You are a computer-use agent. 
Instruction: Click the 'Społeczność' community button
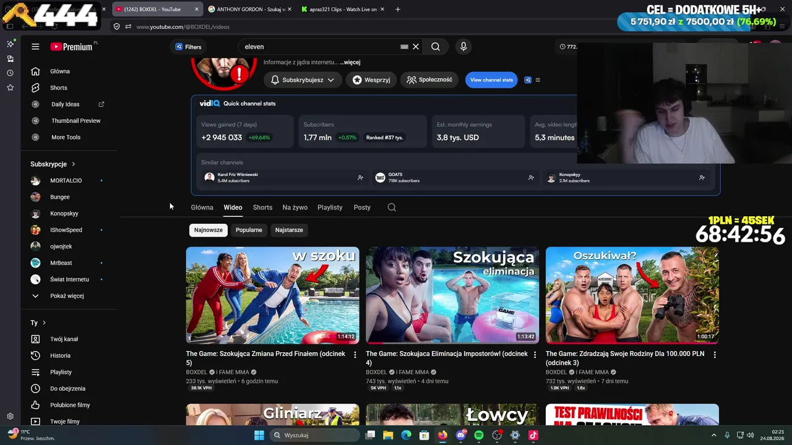pos(429,80)
